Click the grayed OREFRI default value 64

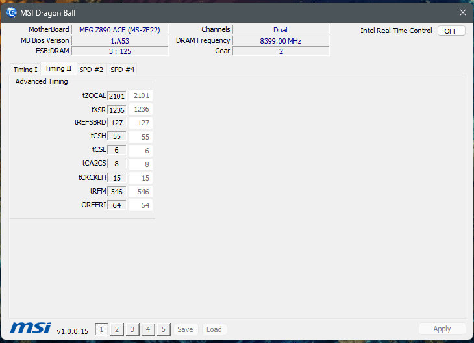pos(141,205)
